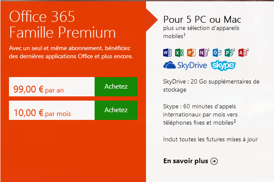Click footnote 3 after fixes et mobiles
Image resolution: width=274 pixels, height=182 pixels.
(x=235, y=121)
